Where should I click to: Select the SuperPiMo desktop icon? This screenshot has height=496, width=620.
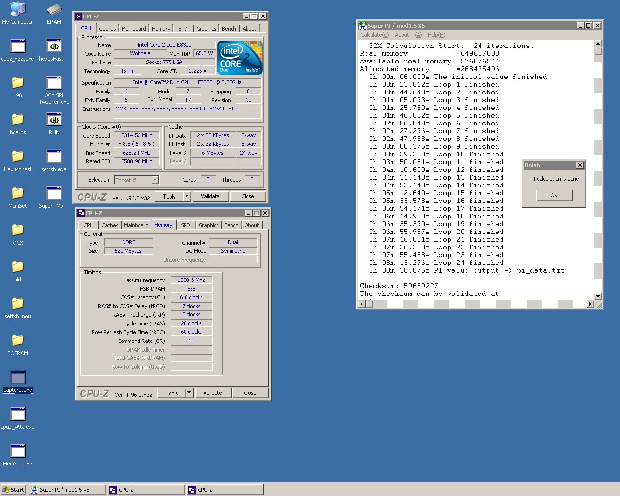pyautogui.click(x=54, y=198)
